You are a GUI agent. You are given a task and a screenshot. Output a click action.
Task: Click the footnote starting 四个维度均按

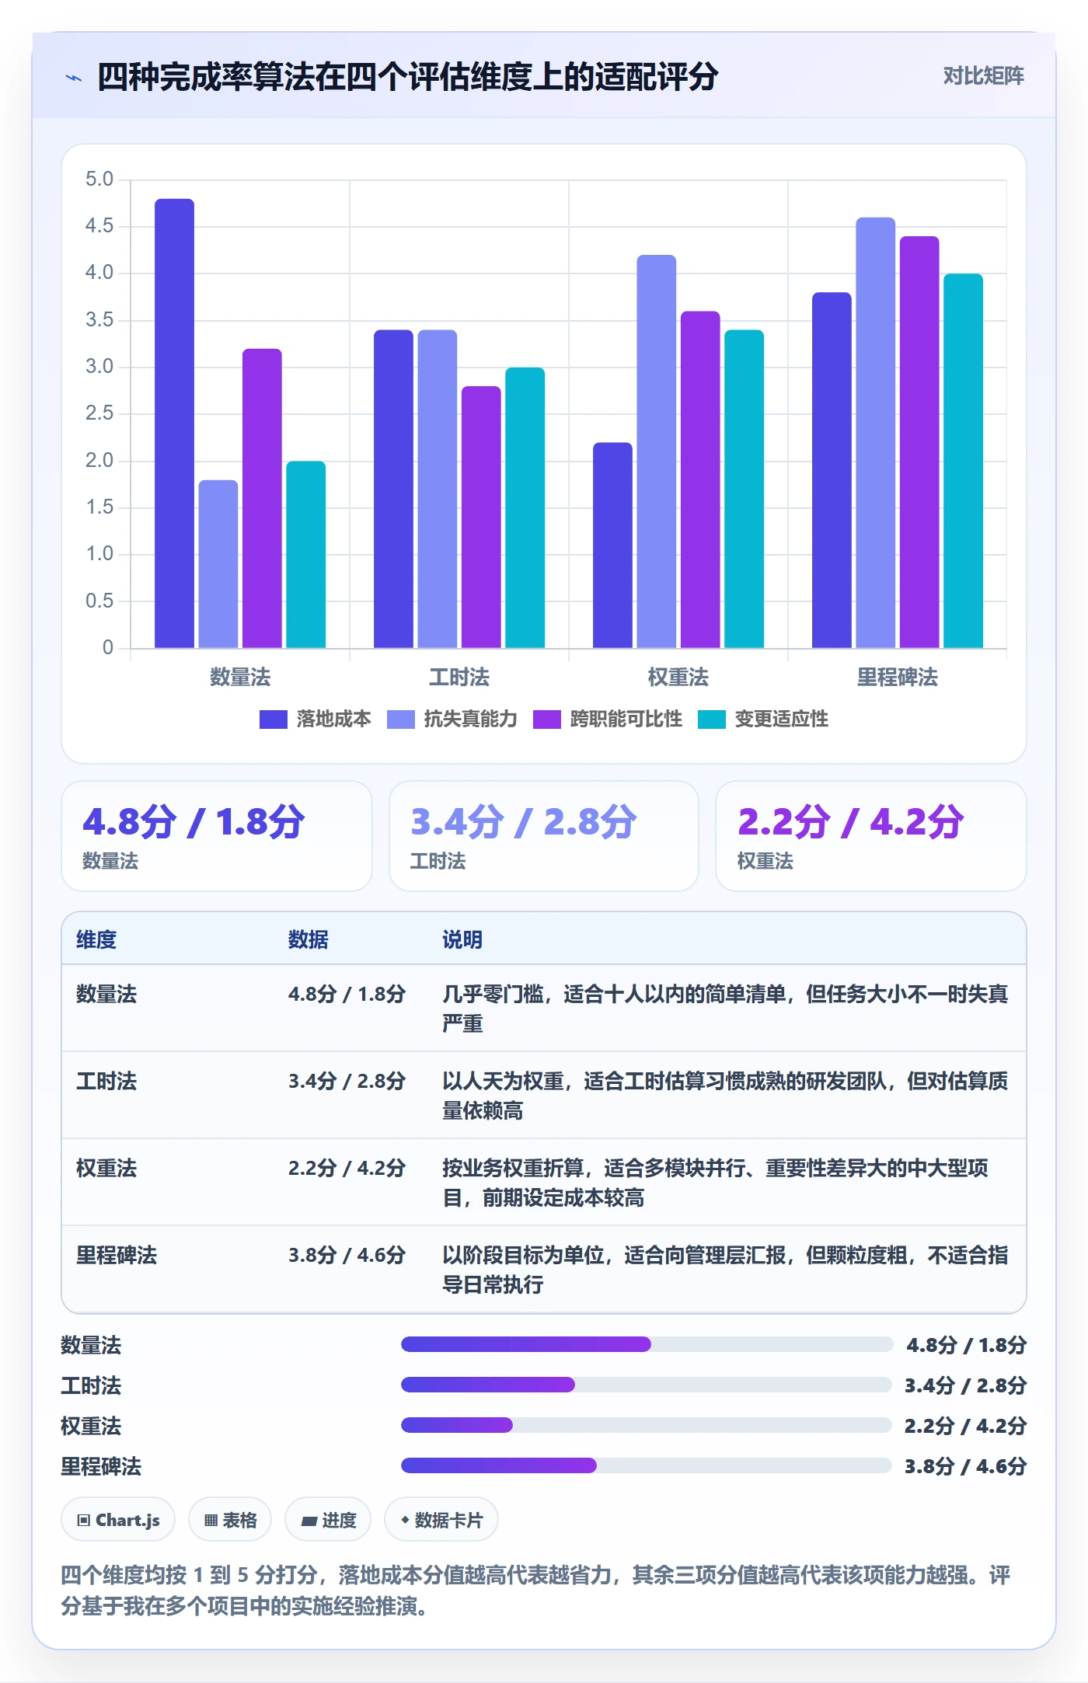(x=535, y=1591)
